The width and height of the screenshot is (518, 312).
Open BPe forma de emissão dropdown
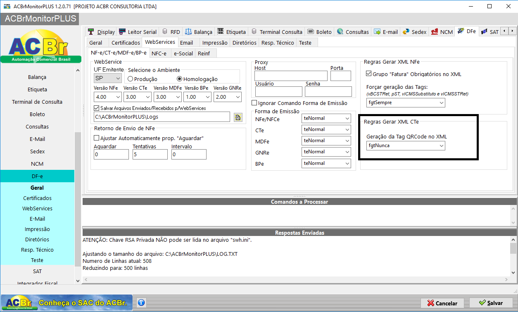pos(326,163)
